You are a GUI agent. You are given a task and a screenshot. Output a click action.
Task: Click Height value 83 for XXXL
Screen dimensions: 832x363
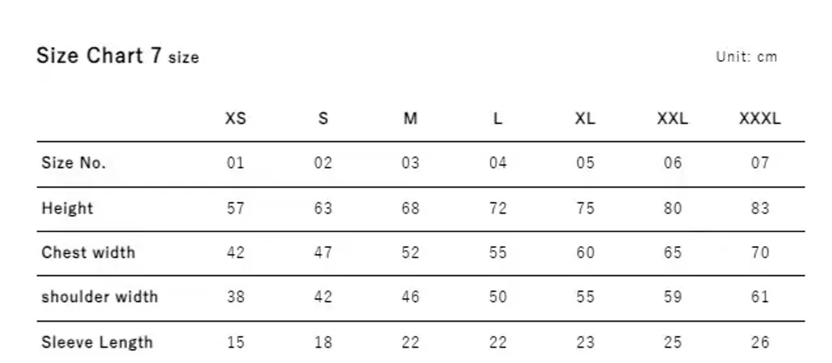tap(760, 208)
